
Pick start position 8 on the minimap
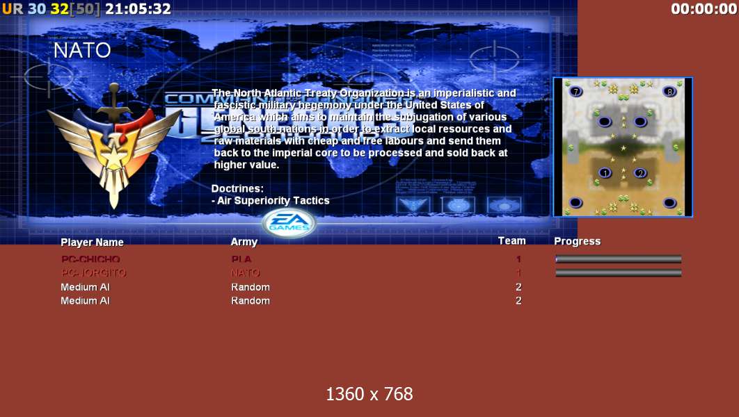[669, 91]
